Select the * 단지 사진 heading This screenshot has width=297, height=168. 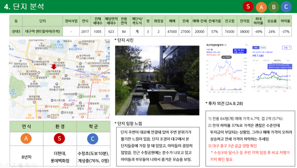124,40
